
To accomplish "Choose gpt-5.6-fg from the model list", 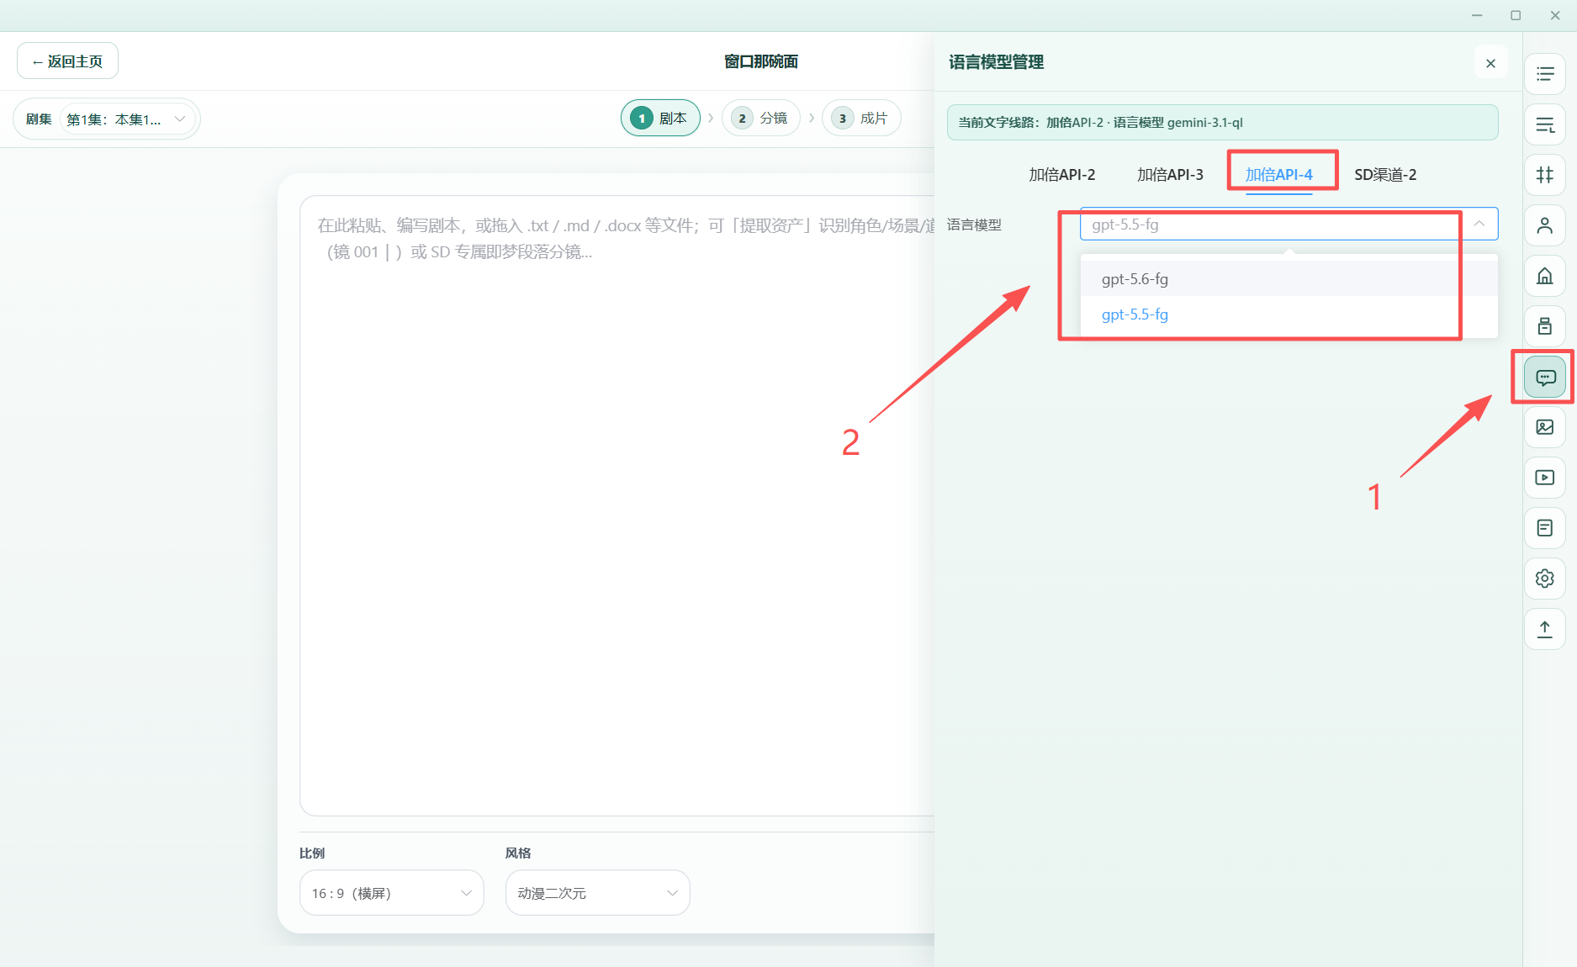I will [1289, 278].
